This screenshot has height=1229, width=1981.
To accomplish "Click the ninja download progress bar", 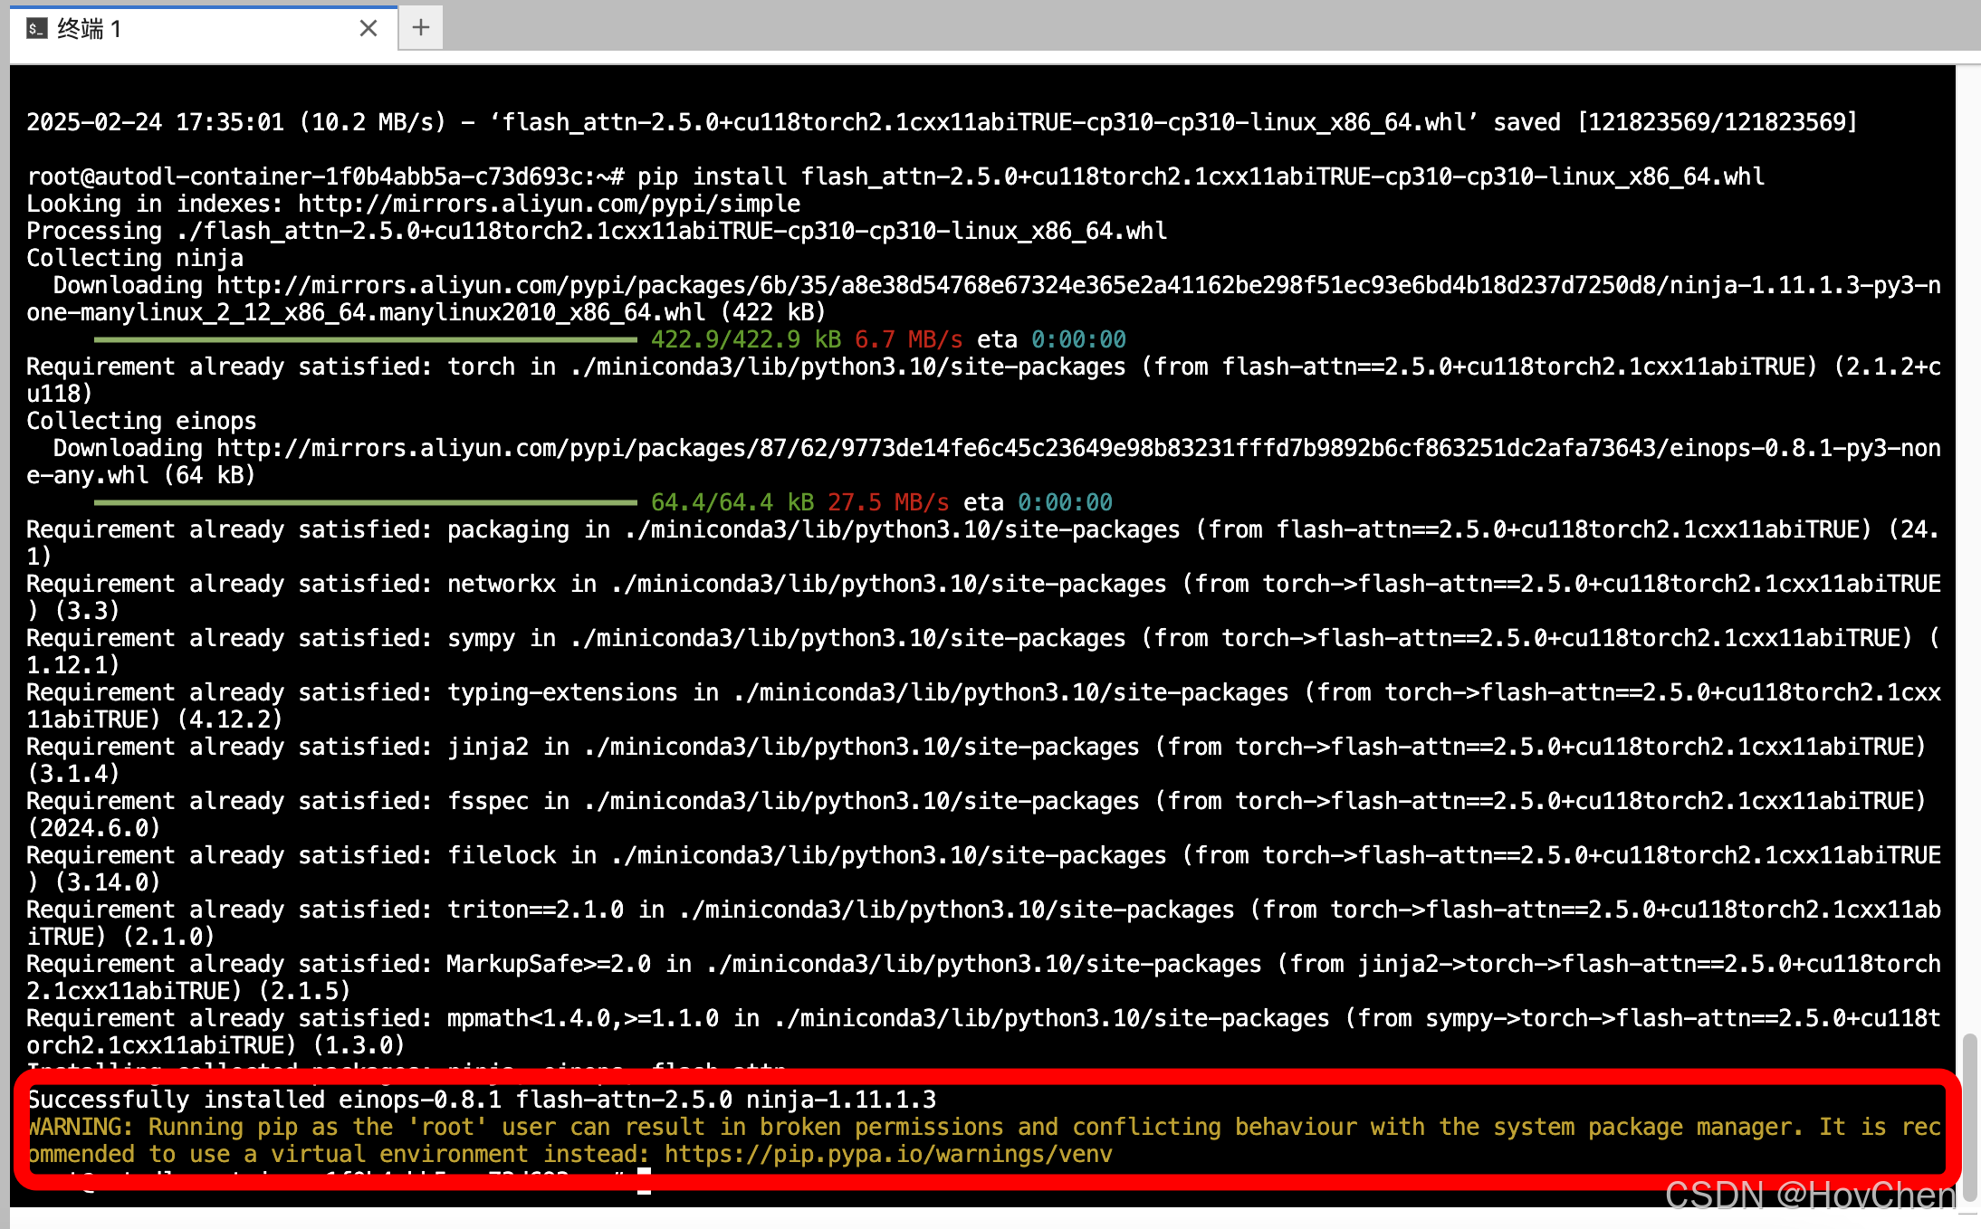I will [x=366, y=340].
